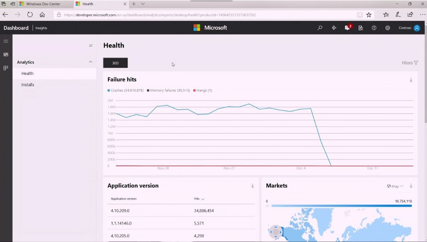427x242 pixels.
Task: Open the tab preview chevron
Action: coord(143,4)
